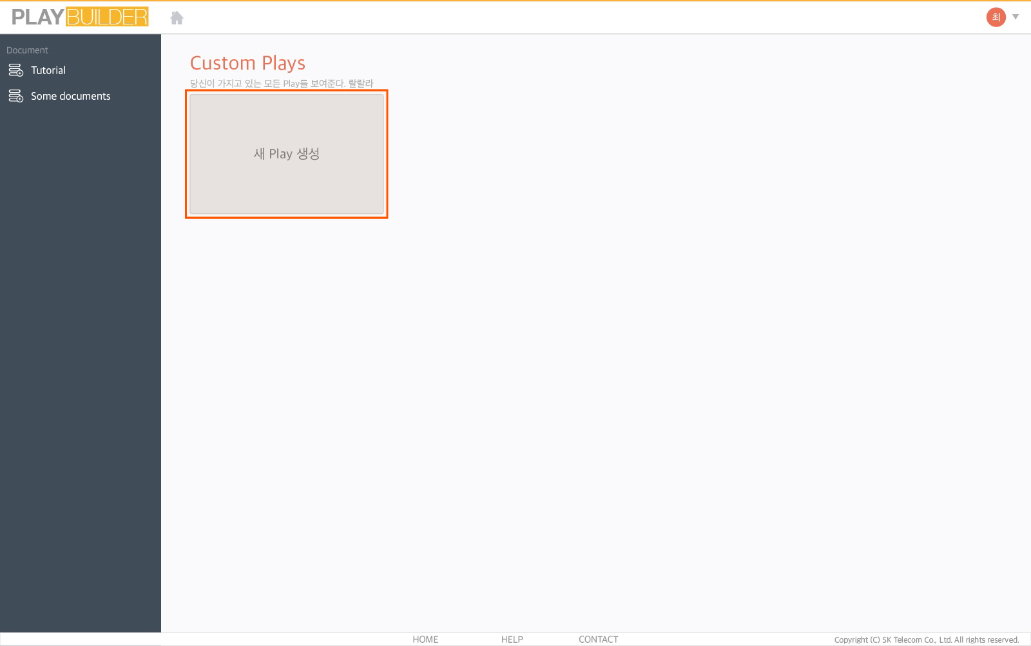Screen dimensions: 1031x646
Task: Click the PlayBuilder logo
Action: pos(80,17)
